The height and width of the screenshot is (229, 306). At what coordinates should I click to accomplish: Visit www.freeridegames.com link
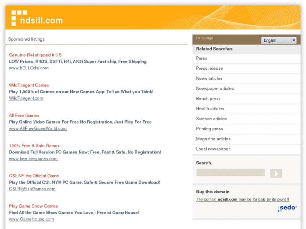[x=33, y=159]
